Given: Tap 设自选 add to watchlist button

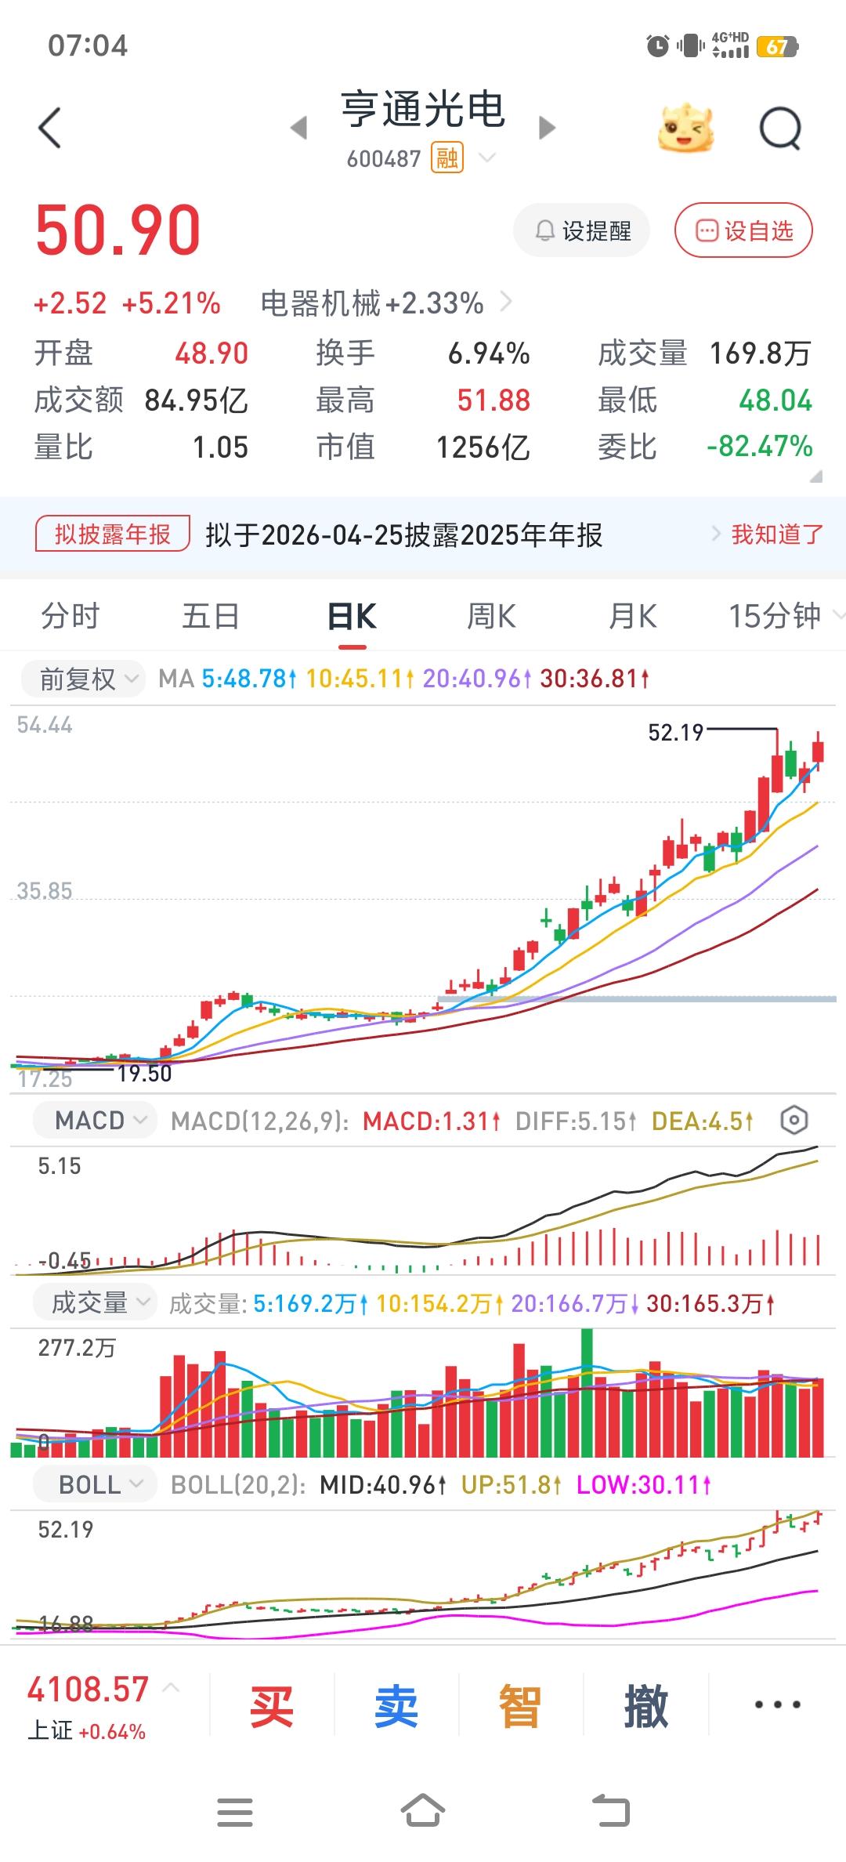Looking at the screenshot, I should 743,230.
